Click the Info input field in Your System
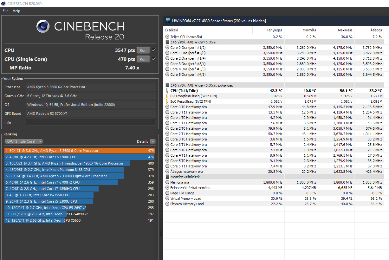Viewport: 389px width, 260px height. click(x=90, y=122)
